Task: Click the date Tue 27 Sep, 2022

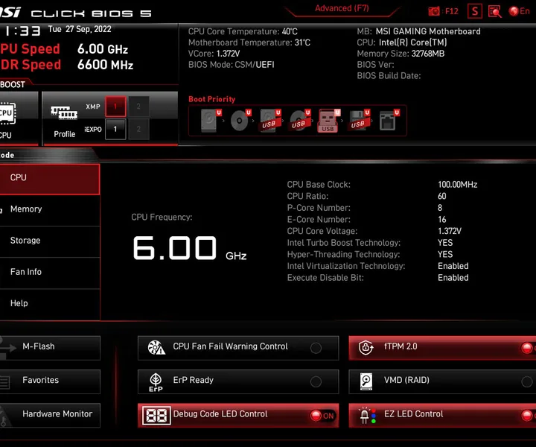Action: (80, 29)
